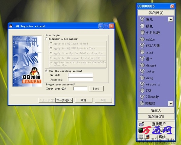Click the Password input field
The width and height of the screenshot is (181, 145).
[80, 79]
